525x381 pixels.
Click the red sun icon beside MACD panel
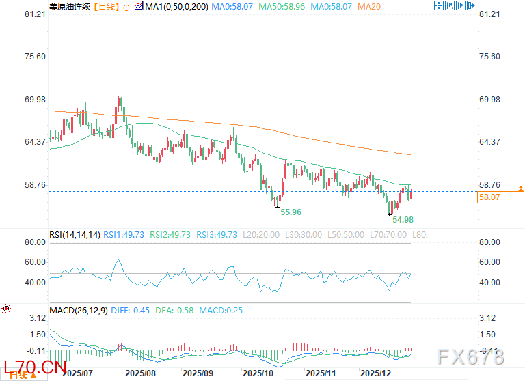click(7, 309)
